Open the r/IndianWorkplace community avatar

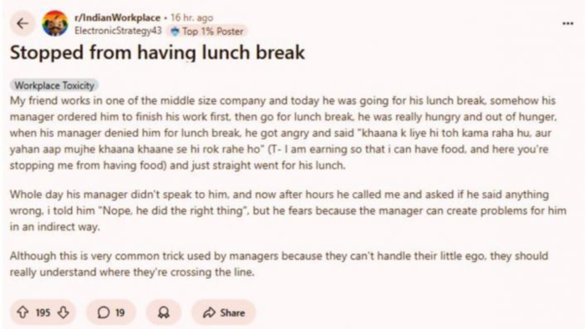tap(55, 23)
